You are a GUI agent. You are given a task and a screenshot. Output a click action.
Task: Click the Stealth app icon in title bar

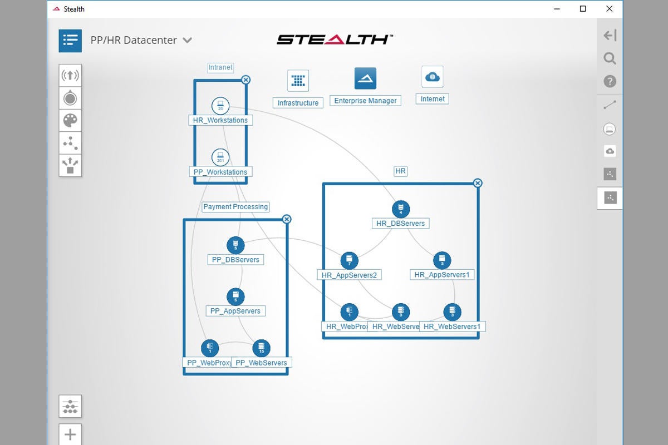[56, 9]
